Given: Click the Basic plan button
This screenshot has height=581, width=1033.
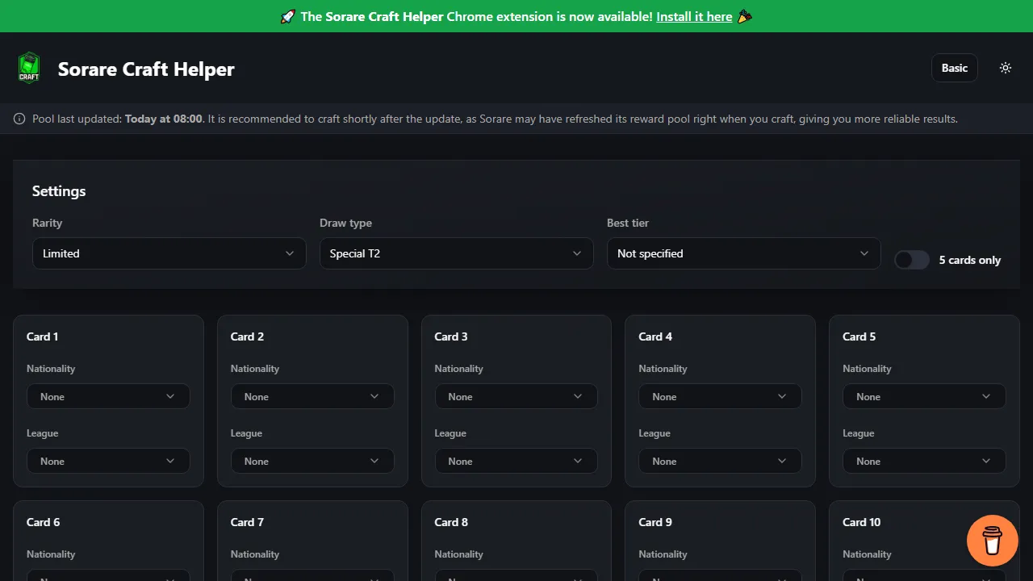Looking at the screenshot, I should (x=954, y=68).
